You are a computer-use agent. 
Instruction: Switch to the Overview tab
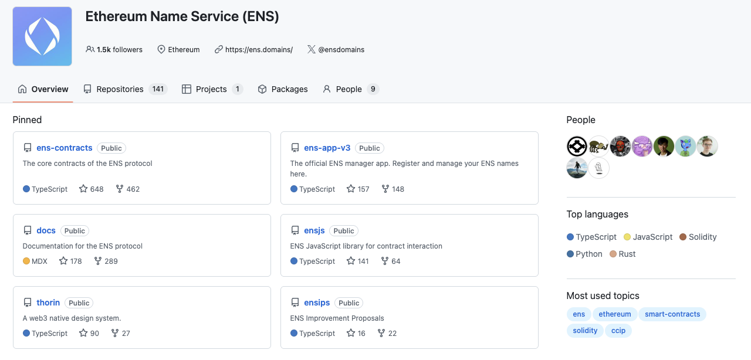click(43, 89)
